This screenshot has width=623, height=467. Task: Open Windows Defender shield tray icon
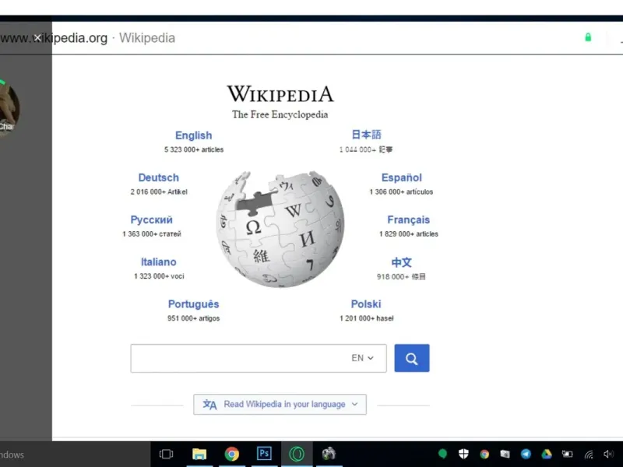(x=463, y=454)
